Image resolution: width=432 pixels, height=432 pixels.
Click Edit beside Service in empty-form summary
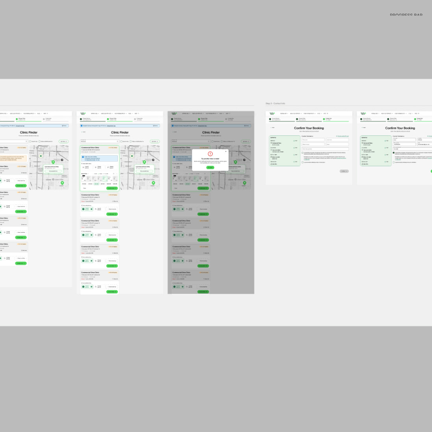(296, 141)
